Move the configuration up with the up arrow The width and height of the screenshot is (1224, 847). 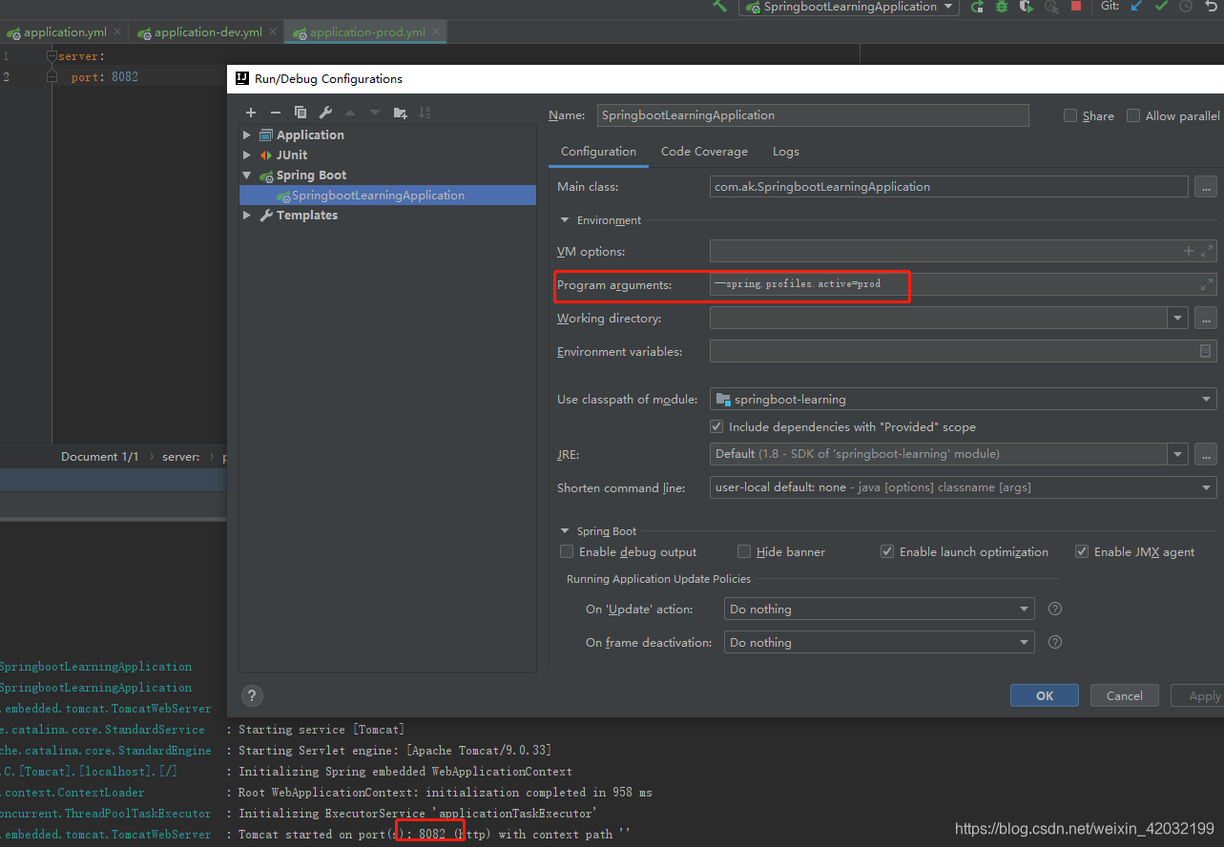point(350,113)
